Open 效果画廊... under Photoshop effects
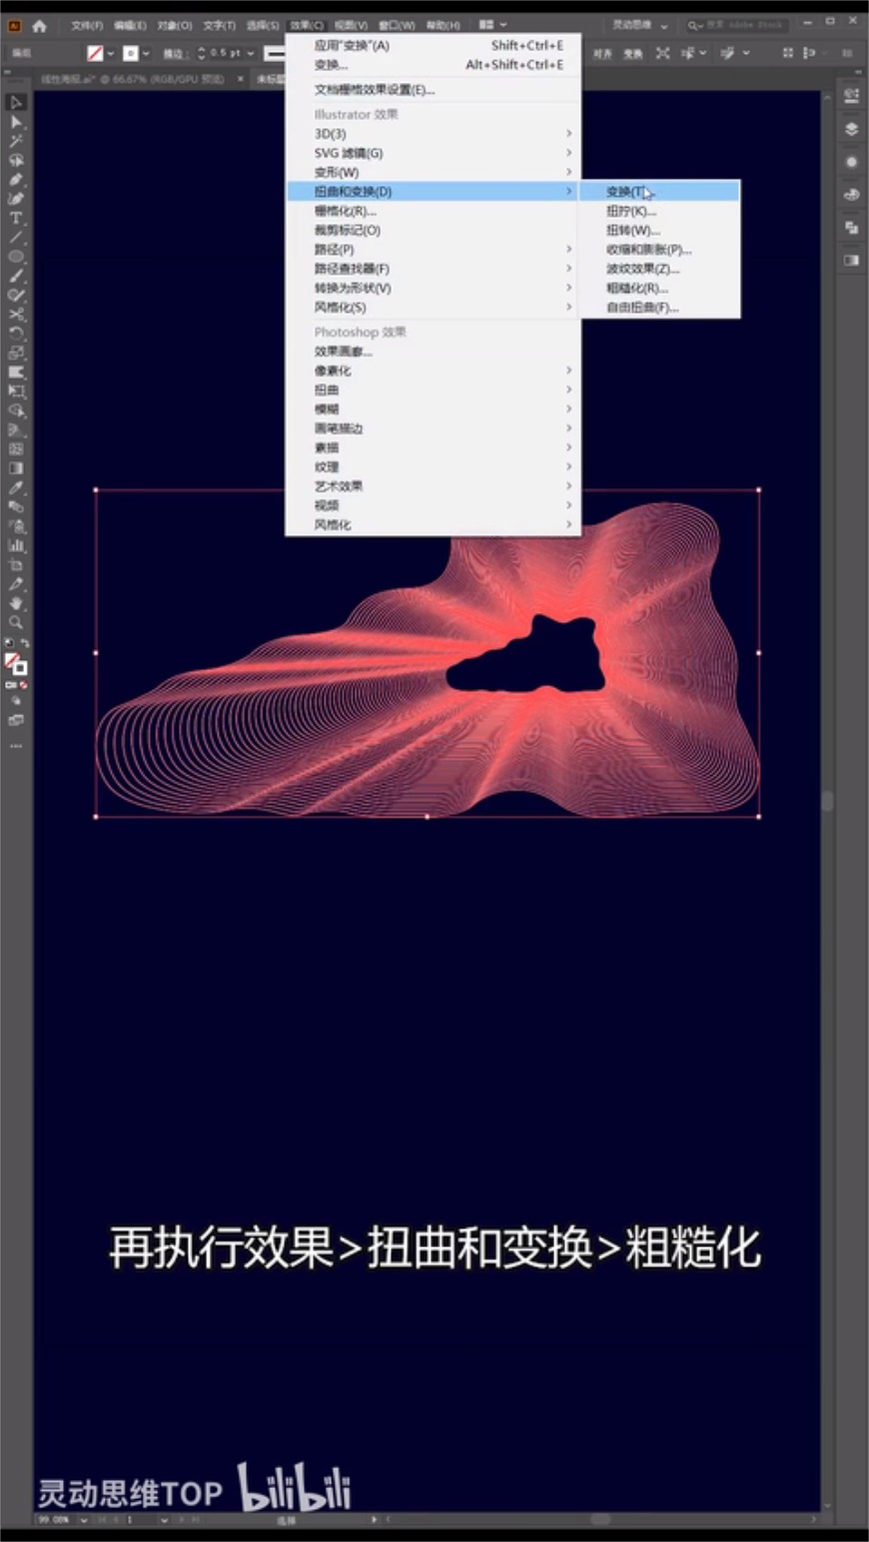This screenshot has height=1542, width=869. [x=344, y=352]
